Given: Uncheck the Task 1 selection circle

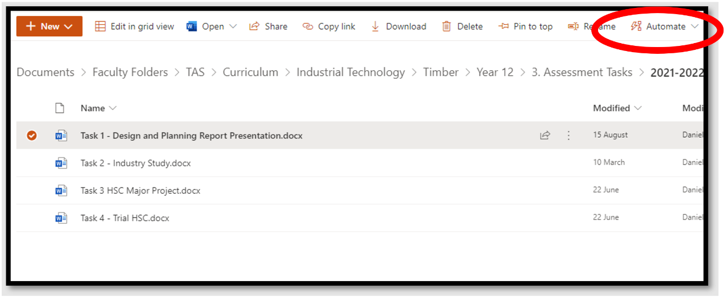Looking at the screenshot, I should tap(32, 135).
